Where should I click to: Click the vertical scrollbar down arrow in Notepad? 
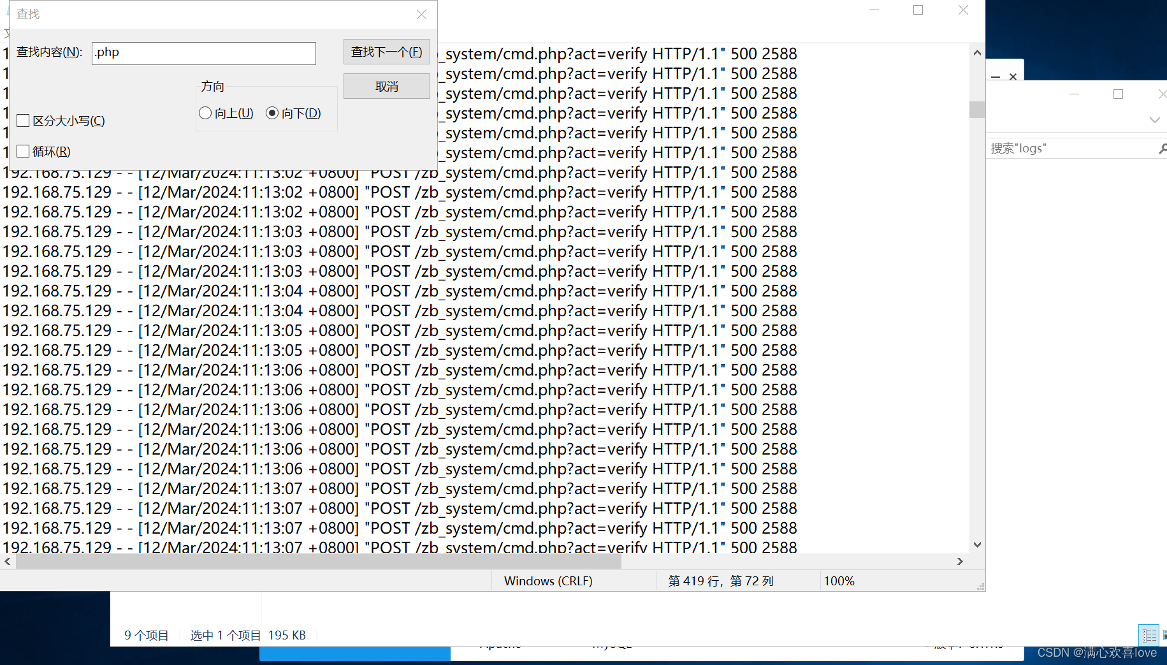(x=977, y=545)
